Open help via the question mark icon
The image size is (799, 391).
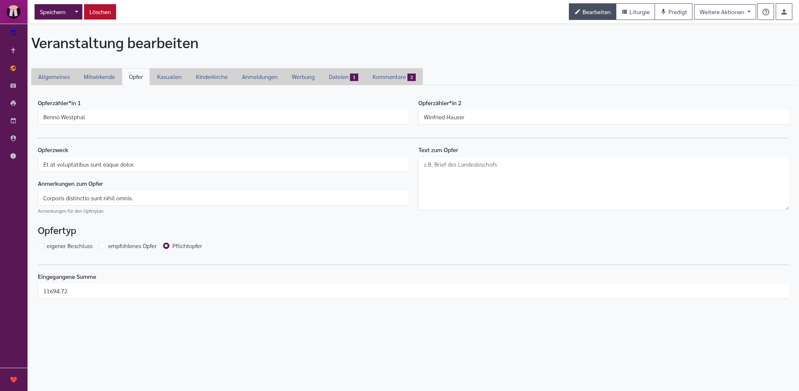765,12
